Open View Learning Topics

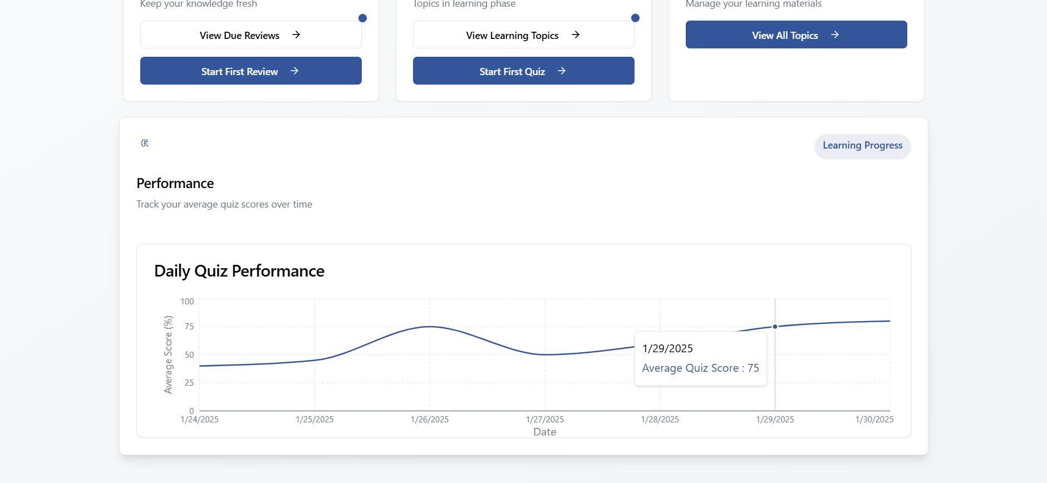point(523,34)
